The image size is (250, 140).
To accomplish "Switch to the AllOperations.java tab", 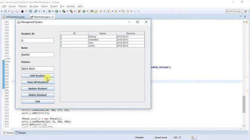I will 14,17.
